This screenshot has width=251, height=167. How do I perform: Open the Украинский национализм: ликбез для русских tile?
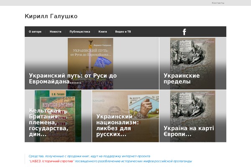pyautogui.click(x=125, y=116)
